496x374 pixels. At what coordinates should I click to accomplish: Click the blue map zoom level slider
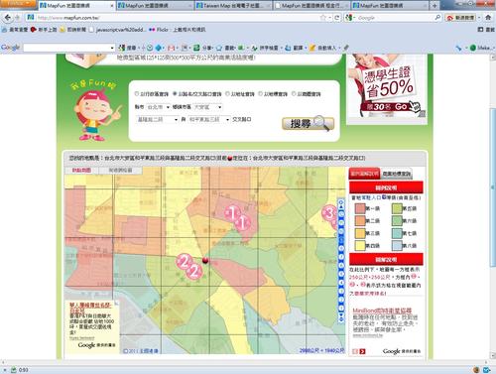[x=341, y=261]
